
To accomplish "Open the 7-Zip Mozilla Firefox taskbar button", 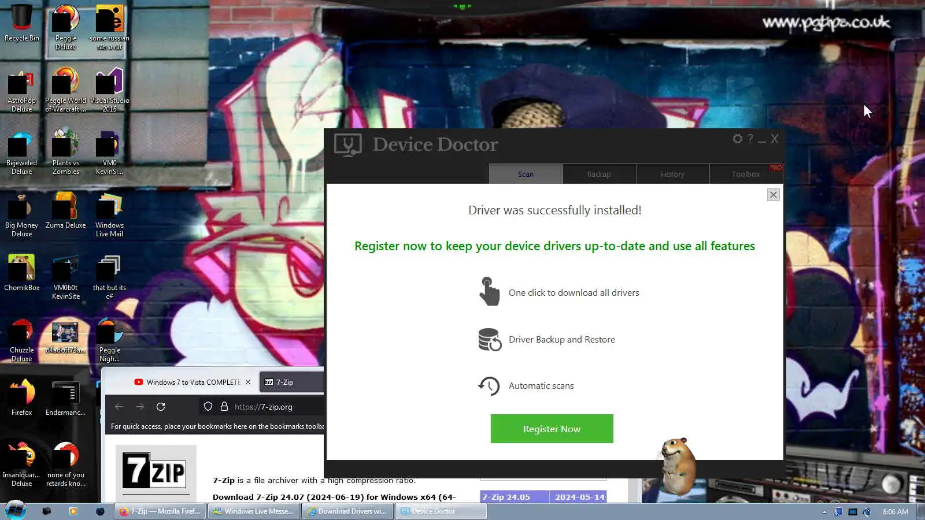I will click(161, 511).
